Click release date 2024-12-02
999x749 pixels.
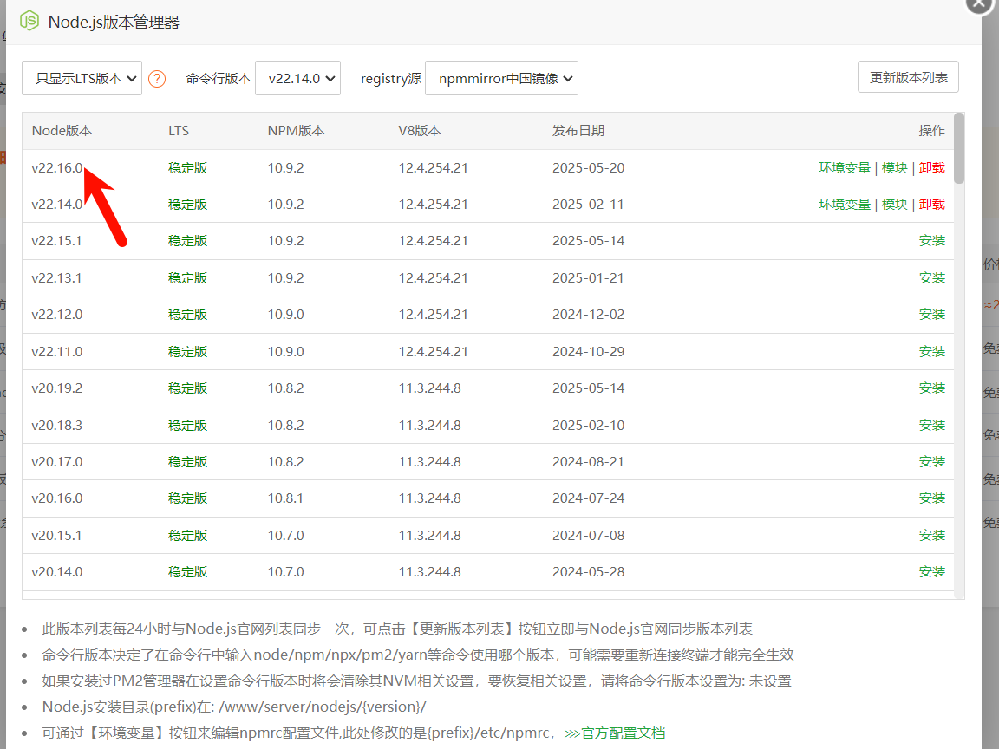(588, 314)
